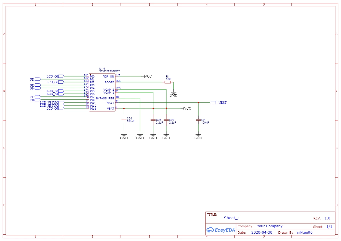Click the EasyEDA logo in title block
Image resolution: width=341 pixels, height=241 pixels.
(x=221, y=230)
